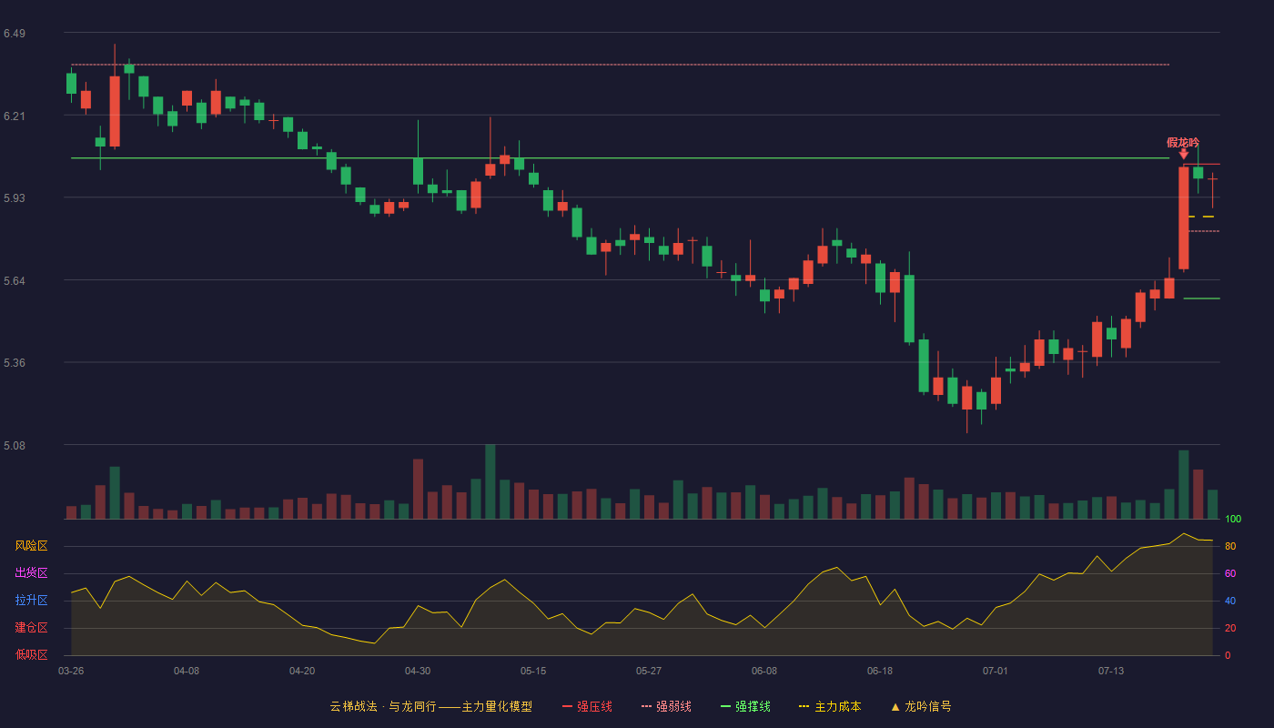Viewport: 1274px width, 728px height.
Task: Click the 云梯战法 主力量化模型 legend label
Action: coord(430,706)
